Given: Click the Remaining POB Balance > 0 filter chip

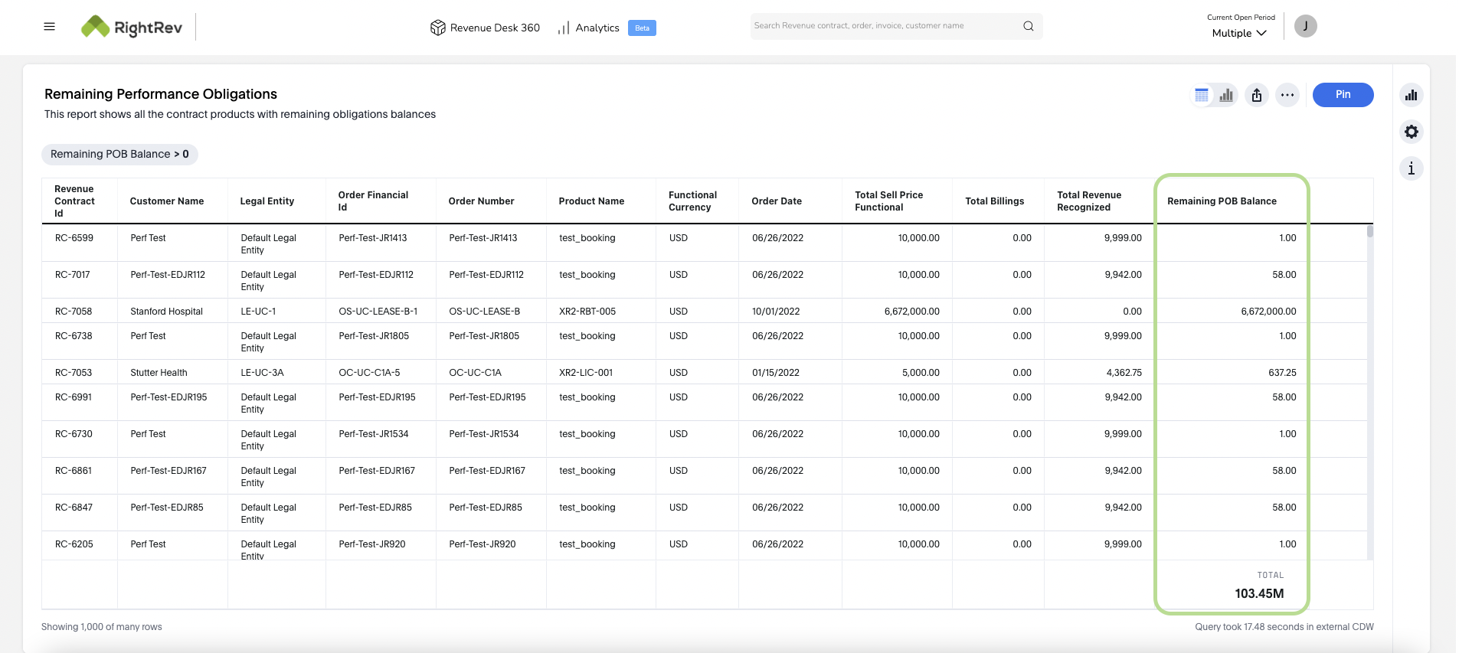Looking at the screenshot, I should [119, 154].
